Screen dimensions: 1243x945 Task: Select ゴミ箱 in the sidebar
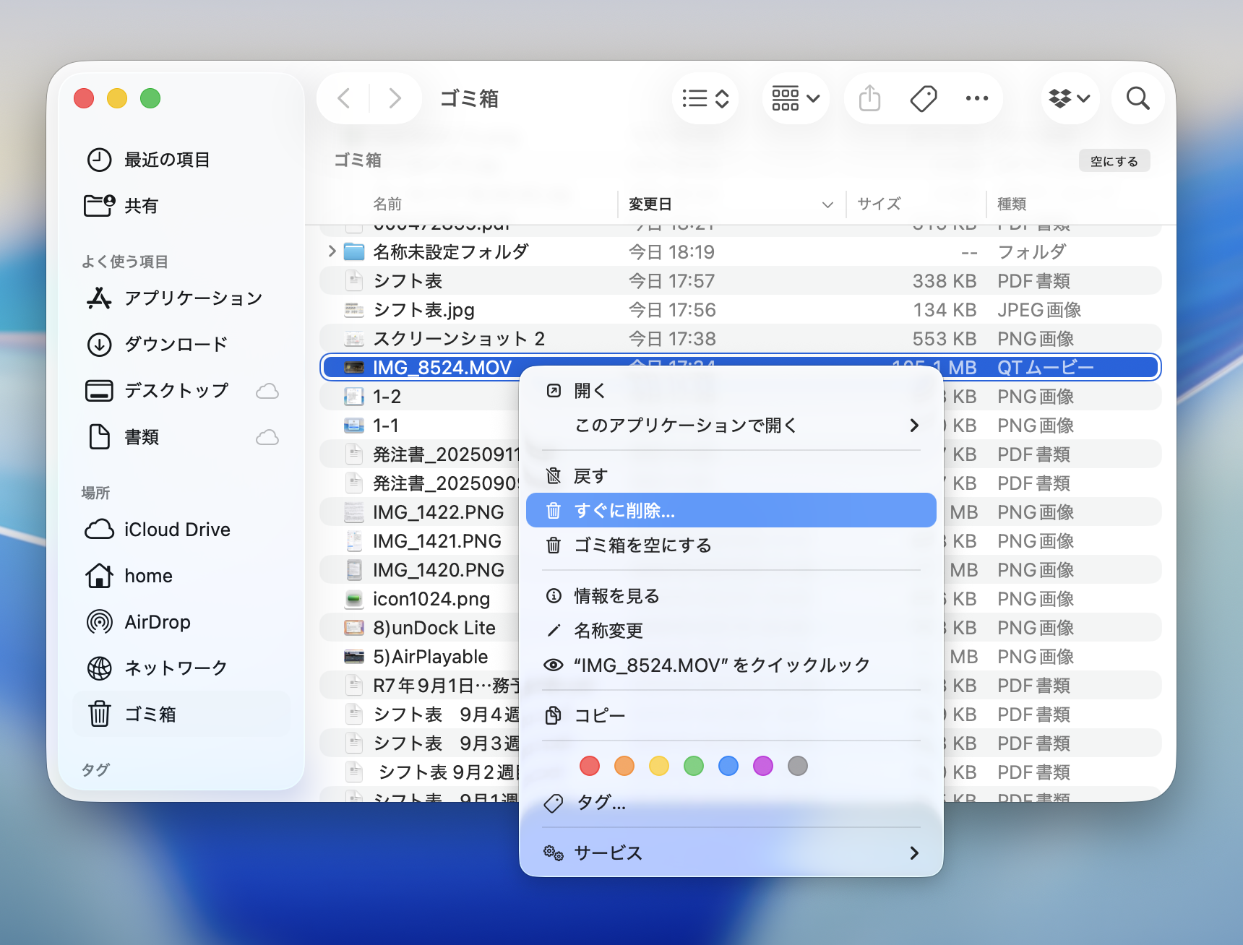181,715
